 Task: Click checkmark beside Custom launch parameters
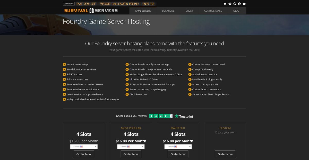[190, 89]
